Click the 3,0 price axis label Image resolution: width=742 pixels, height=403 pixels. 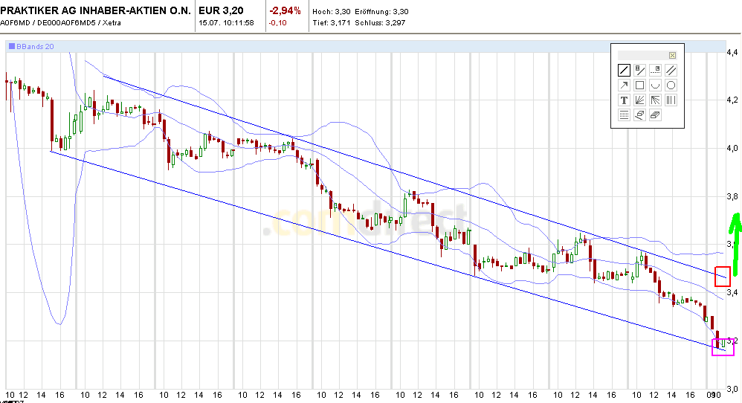[732, 389]
